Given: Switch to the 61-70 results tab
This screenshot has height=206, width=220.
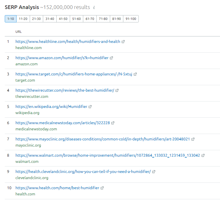Looking at the screenshot, I should click(90, 19).
